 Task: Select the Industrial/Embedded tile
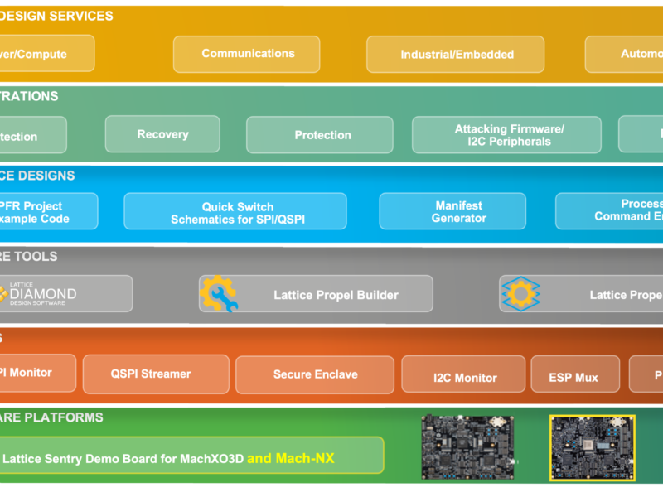(x=455, y=53)
